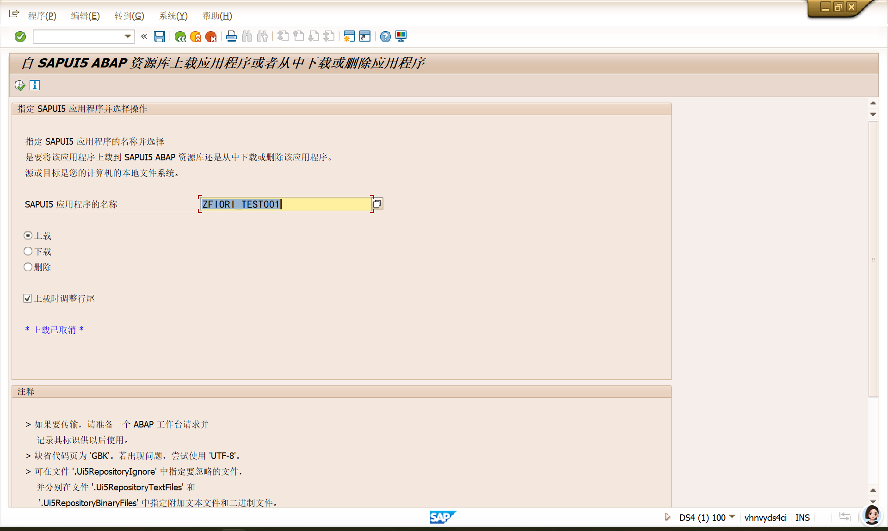
Task: Click the main scrollbar's bottom scroll-down arrow
Action: (x=873, y=501)
